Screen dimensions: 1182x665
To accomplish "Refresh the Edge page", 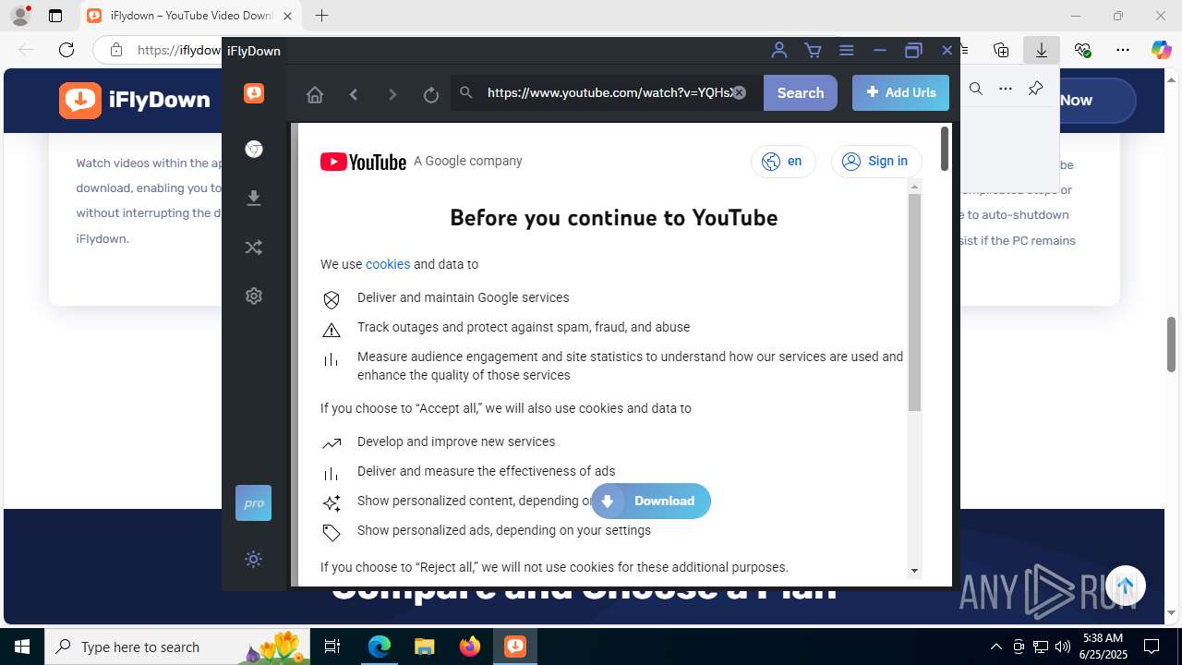I will coord(66,50).
